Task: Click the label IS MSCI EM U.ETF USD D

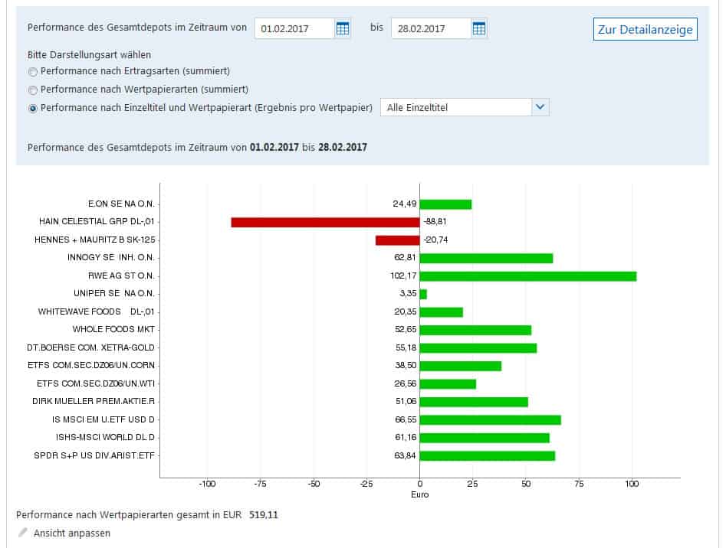Action: (103, 419)
